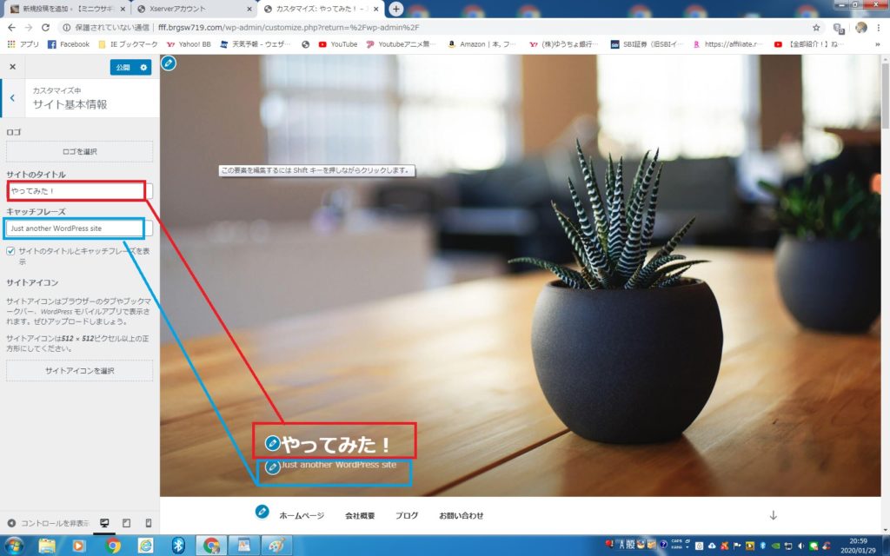This screenshot has width=890, height=556.
Task: Click the pencil icon beside the tagline preview
Action: tap(273, 467)
